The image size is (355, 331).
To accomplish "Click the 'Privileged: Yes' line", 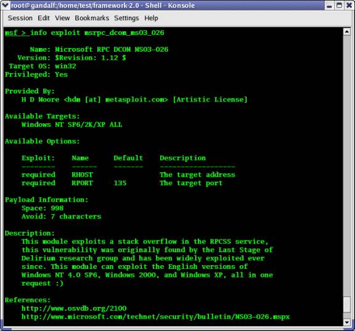I will 36,74.
